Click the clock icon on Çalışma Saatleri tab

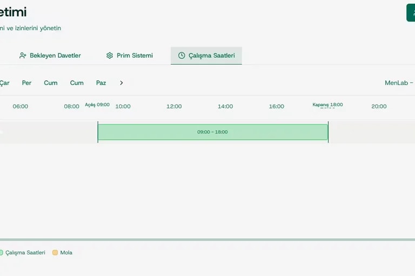(182, 56)
